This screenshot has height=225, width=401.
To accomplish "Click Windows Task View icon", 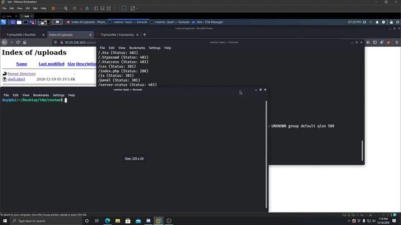I will point(97,221).
